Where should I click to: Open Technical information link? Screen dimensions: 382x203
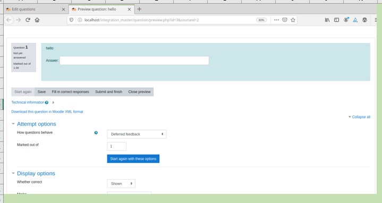[28, 103]
